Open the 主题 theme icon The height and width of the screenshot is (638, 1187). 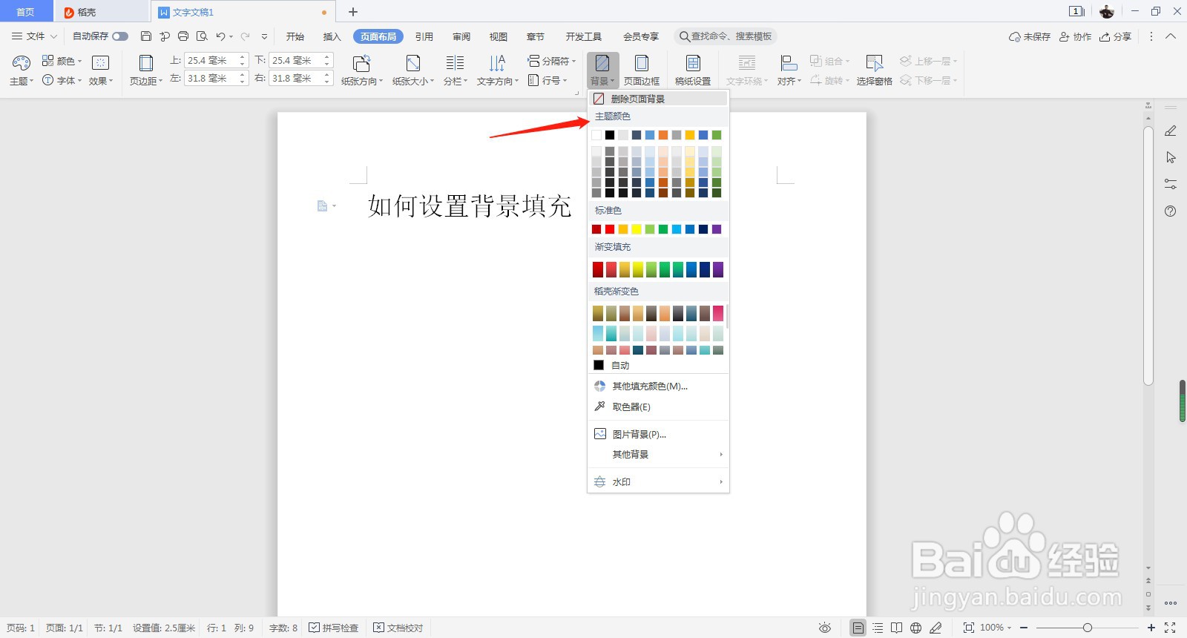tap(22, 62)
